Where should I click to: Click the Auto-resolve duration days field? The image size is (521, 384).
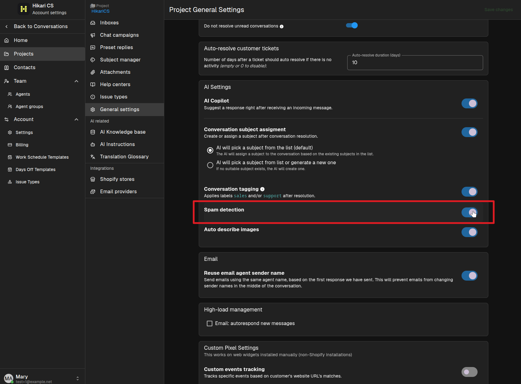[x=415, y=63]
